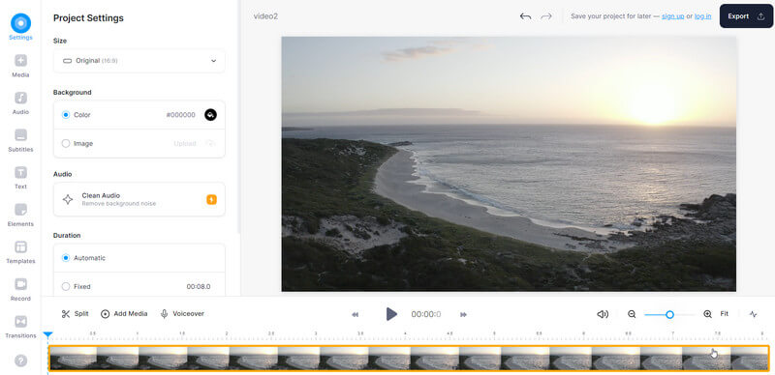Toggle the waveform icon in the timeline toolbar

click(754, 314)
